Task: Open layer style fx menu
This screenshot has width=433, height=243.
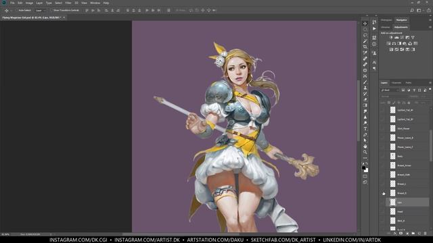Action: (x=395, y=234)
